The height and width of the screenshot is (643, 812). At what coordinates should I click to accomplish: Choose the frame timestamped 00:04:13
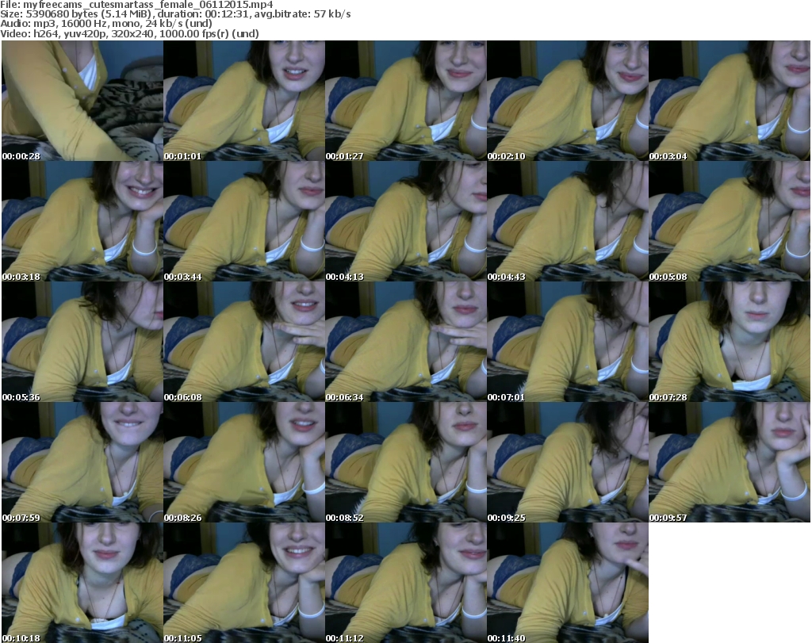click(406, 221)
